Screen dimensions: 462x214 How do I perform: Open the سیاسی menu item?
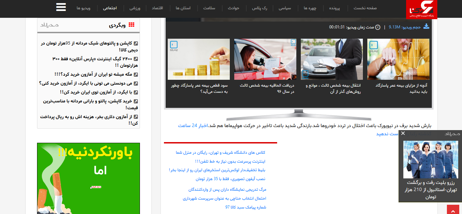tap(284, 8)
